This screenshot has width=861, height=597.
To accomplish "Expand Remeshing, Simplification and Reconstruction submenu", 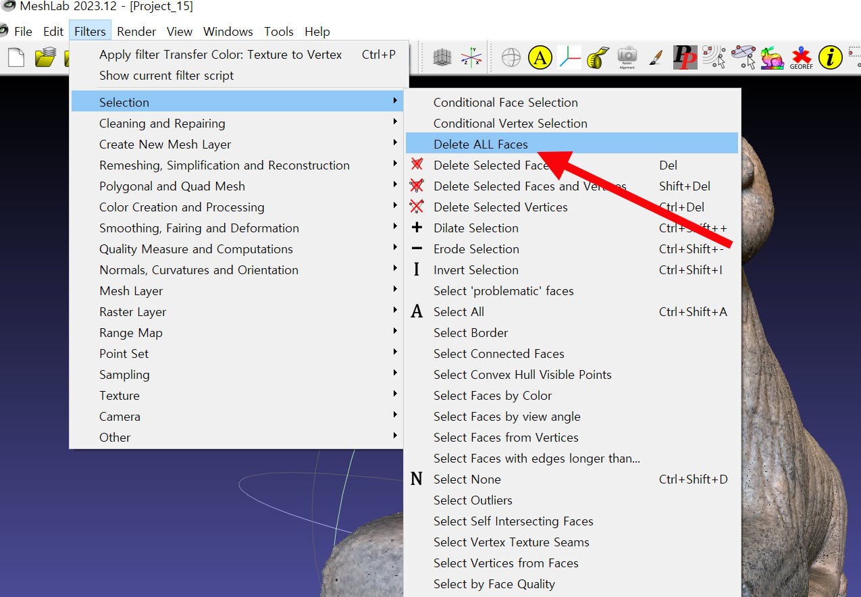I will [239, 165].
